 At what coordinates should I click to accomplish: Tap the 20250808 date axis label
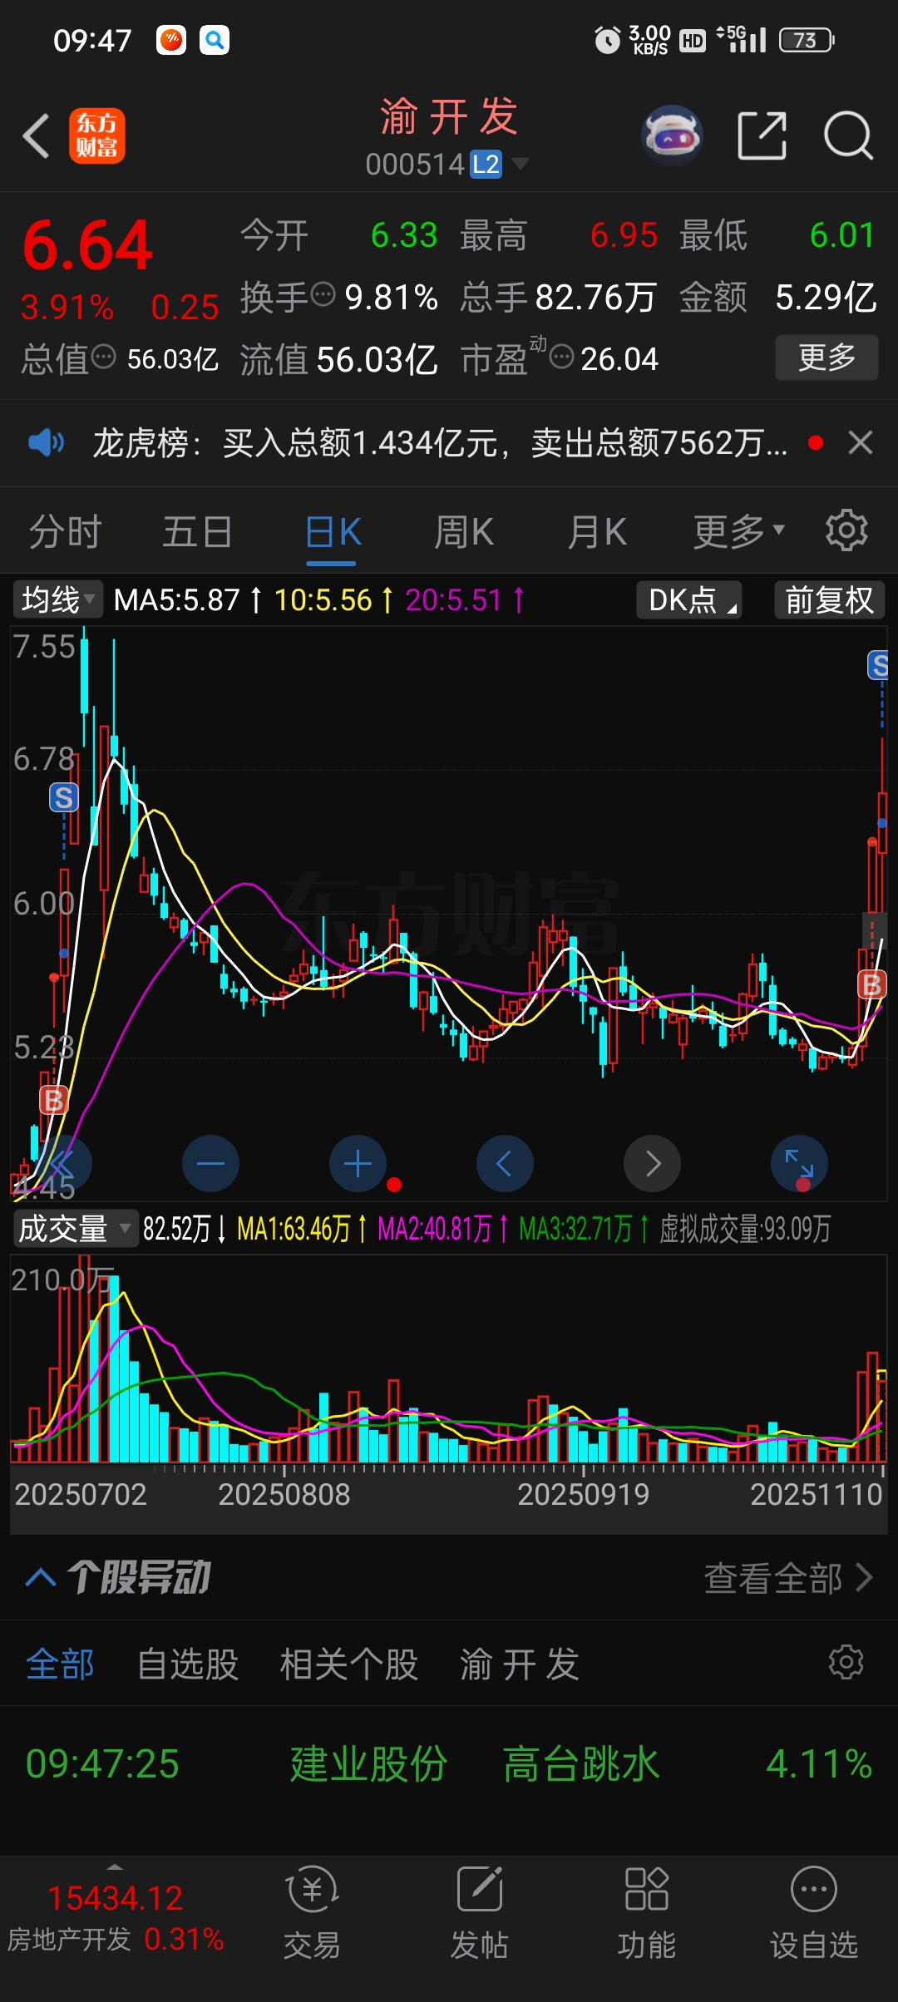pyautogui.click(x=284, y=1494)
